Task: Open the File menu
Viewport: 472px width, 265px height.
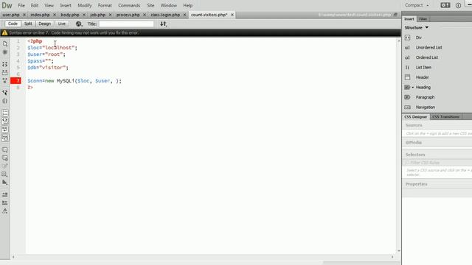Action: 21,5
